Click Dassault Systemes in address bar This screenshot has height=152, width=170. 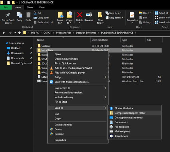click(86, 33)
